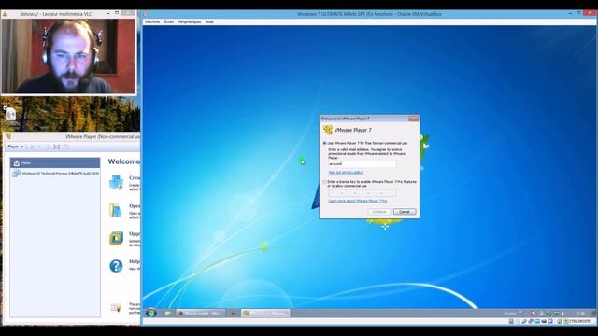The image size is (598, 336).
Task: Click the email address input field
Action: point(363,164)
